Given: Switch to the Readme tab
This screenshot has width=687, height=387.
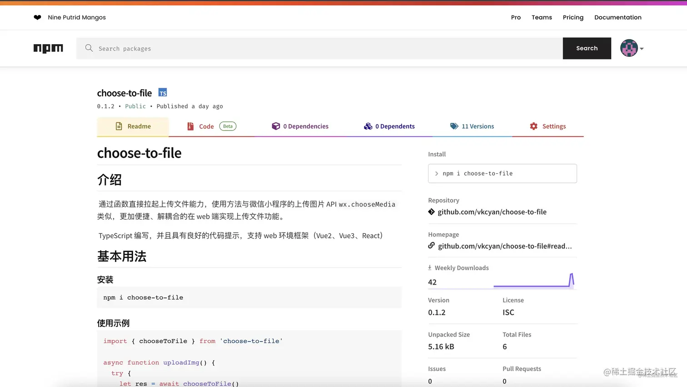Looking at the screenshot, I should point(133,126).
